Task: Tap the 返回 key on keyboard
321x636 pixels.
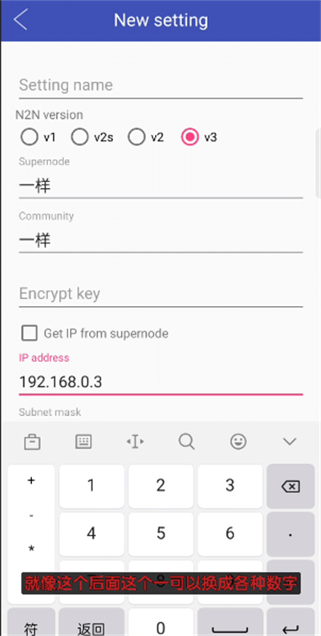Action: (91, 625)
